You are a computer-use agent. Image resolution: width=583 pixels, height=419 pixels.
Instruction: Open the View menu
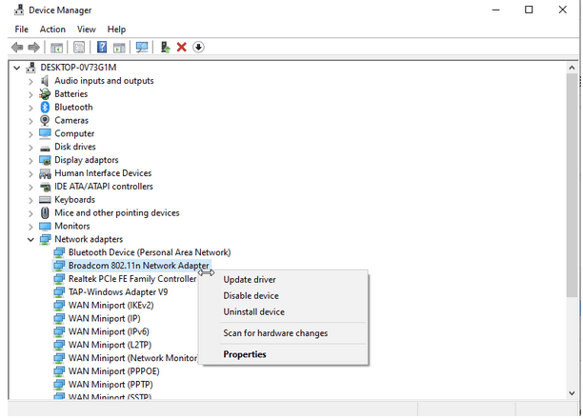[87, 29]
